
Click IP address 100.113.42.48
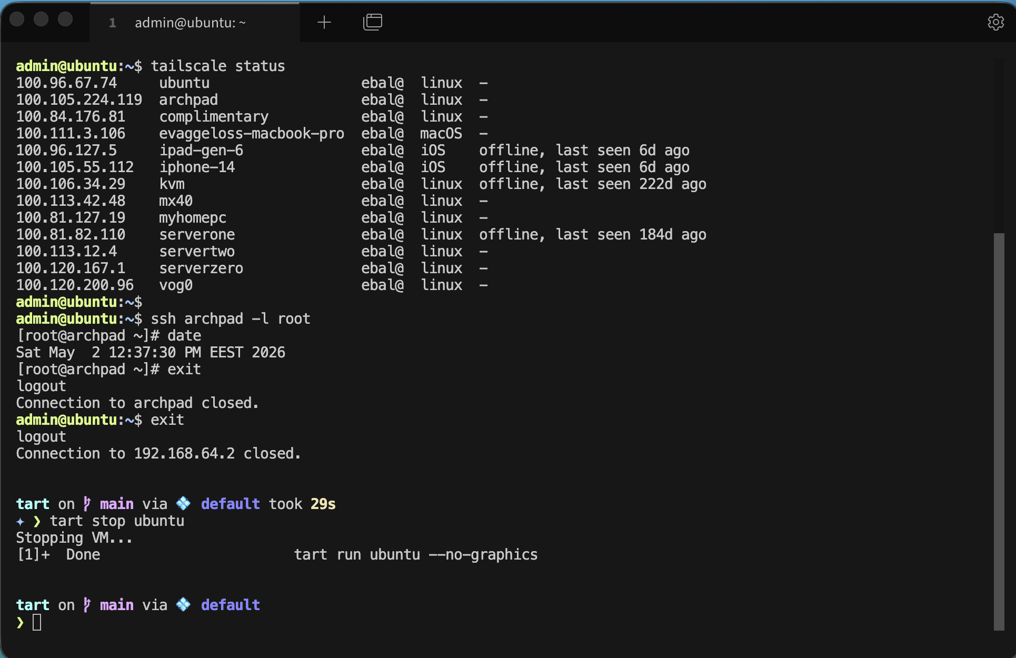71,201
